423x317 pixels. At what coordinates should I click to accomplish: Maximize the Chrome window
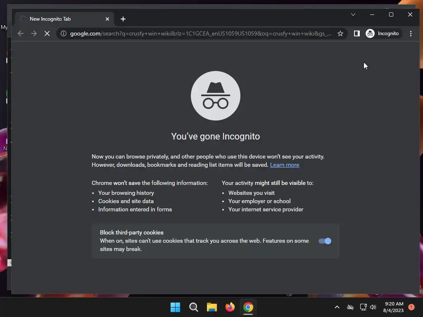coord(391,14)
